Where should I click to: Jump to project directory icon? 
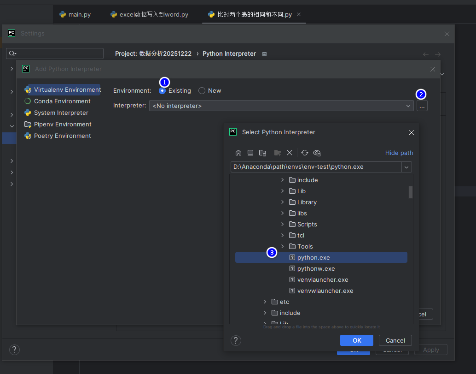(x=262, y=153)
